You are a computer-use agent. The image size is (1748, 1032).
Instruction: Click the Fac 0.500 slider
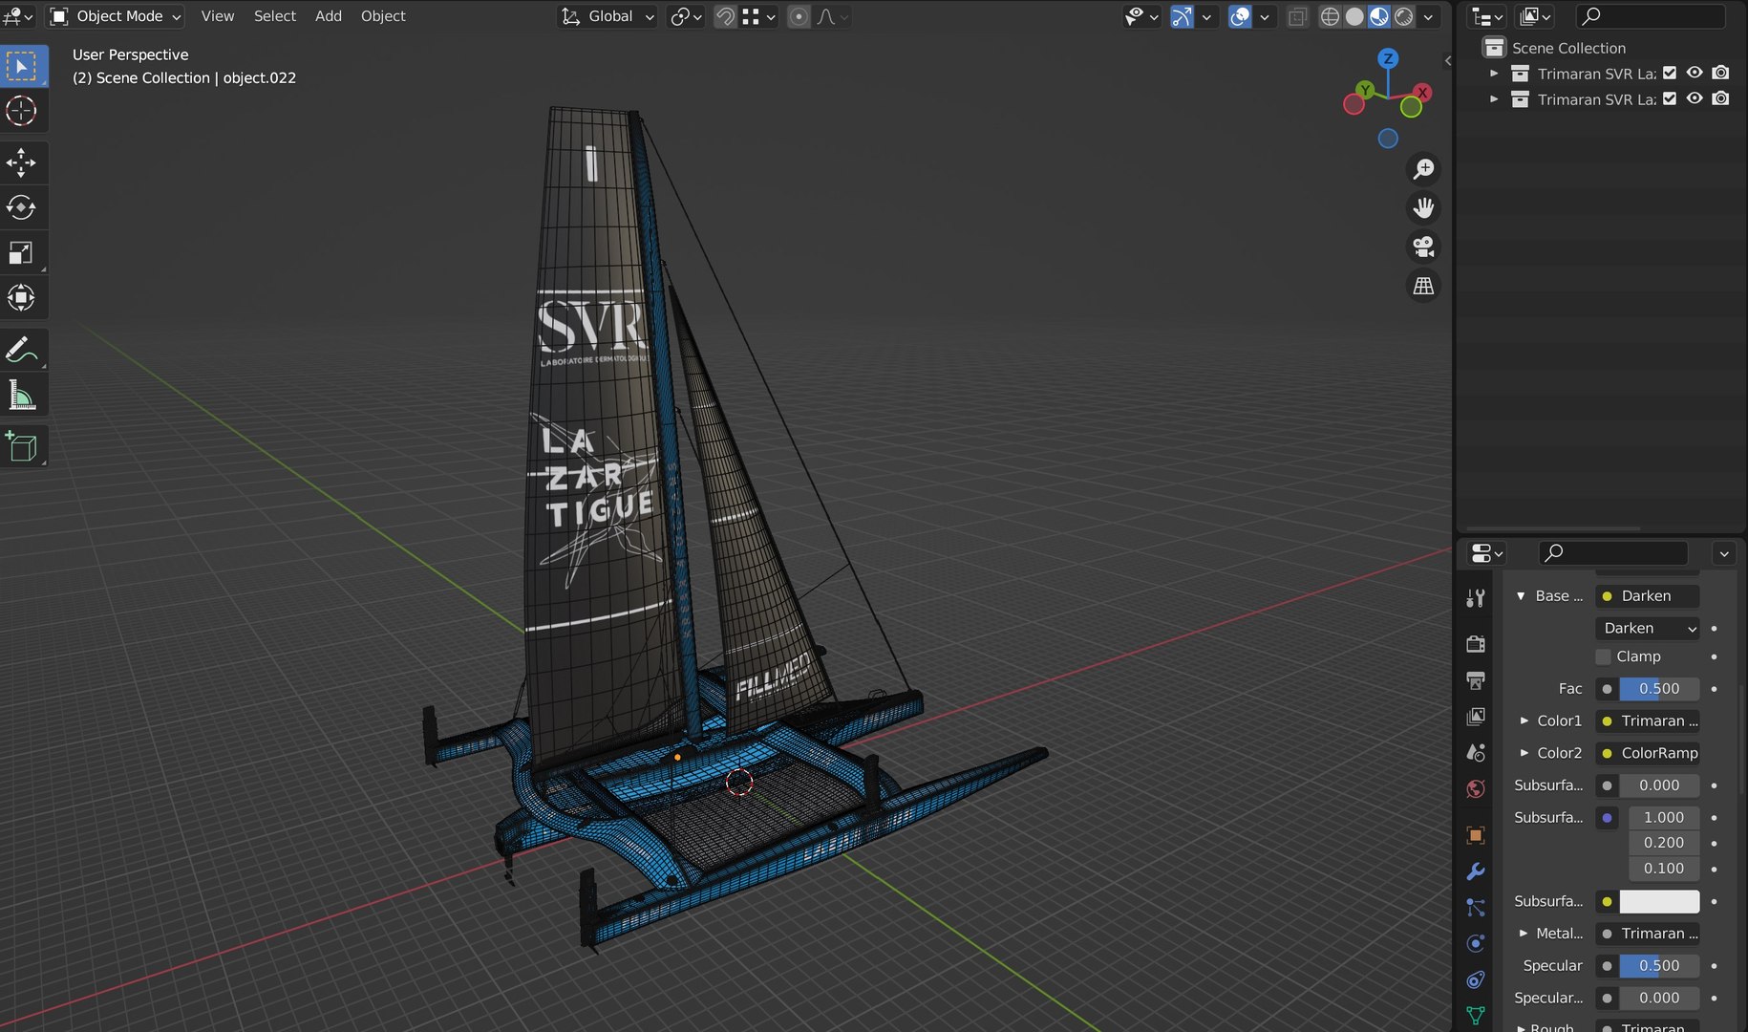pyautogui.click(x=1659, y=689)
